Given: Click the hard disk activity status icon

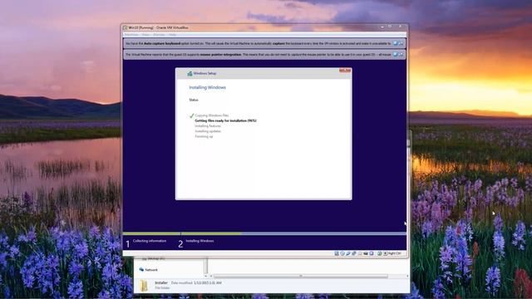Looking at the screenshot, I should (336, 253).
